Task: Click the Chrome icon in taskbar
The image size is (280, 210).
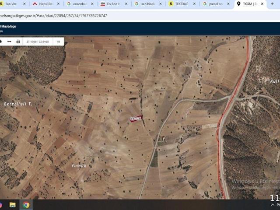Action: [x=26, y=205]
